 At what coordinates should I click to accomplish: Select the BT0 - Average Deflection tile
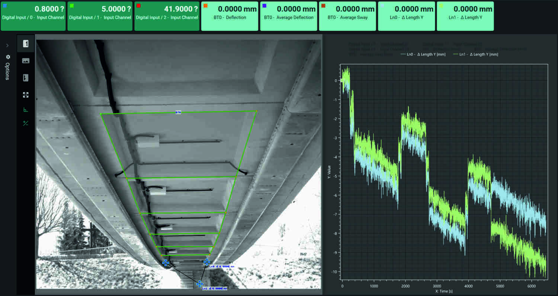[x=289, y=16]
